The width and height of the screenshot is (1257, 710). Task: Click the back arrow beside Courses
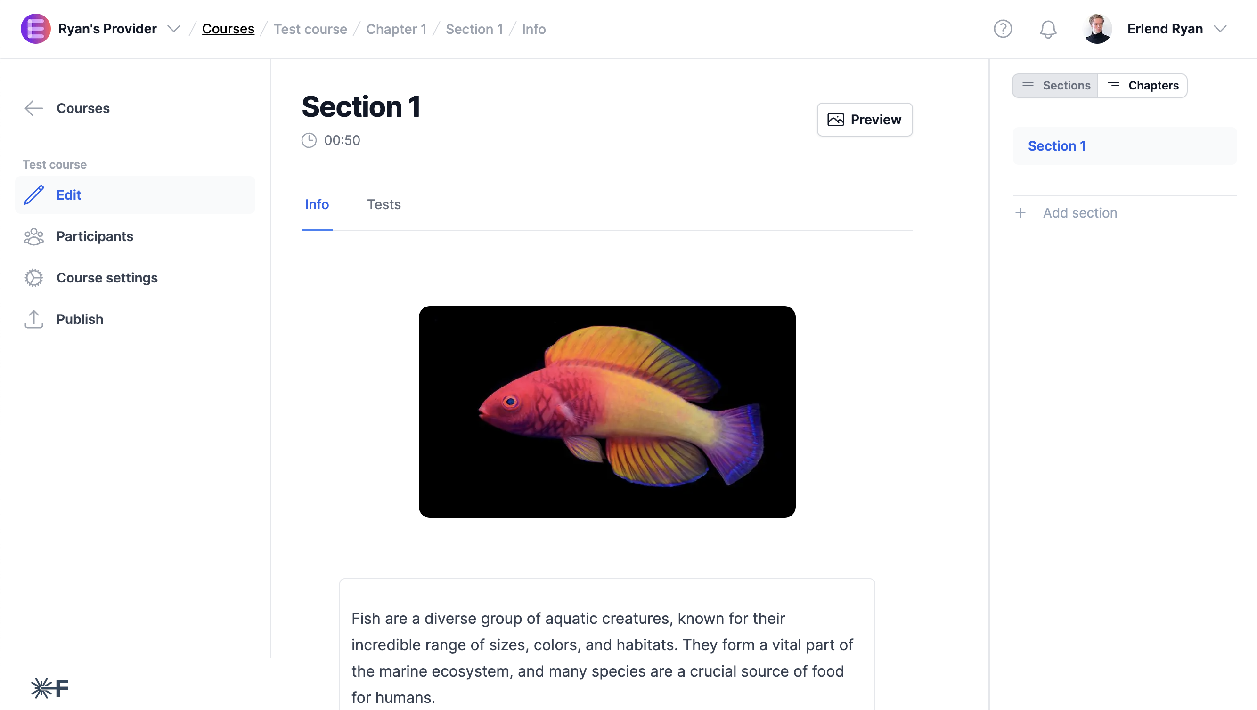click(33, 108)
